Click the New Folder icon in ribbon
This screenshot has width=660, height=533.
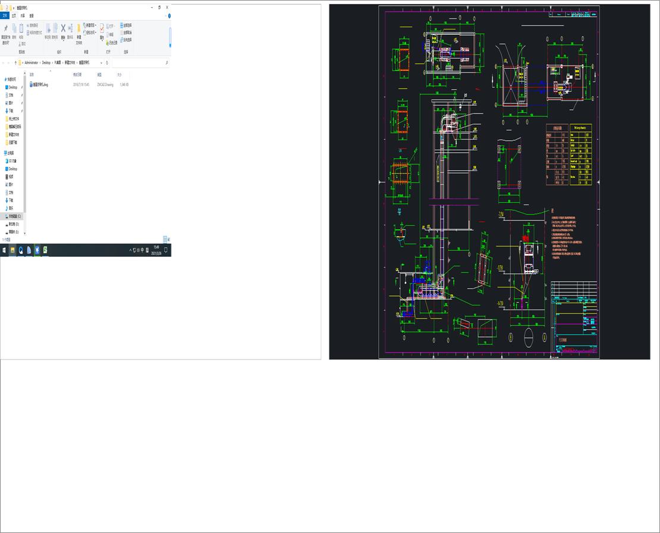(x=78, y=30)
